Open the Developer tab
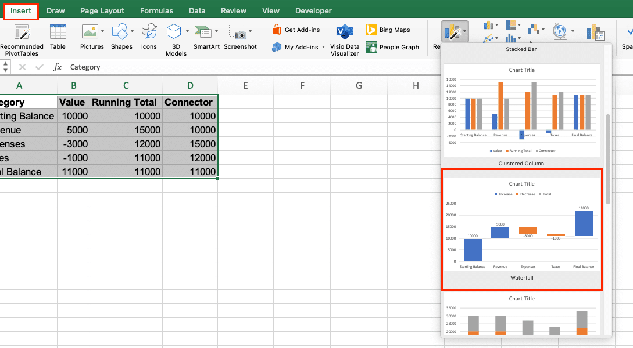Screen dimensions: 633x348 tap(313, 11)
